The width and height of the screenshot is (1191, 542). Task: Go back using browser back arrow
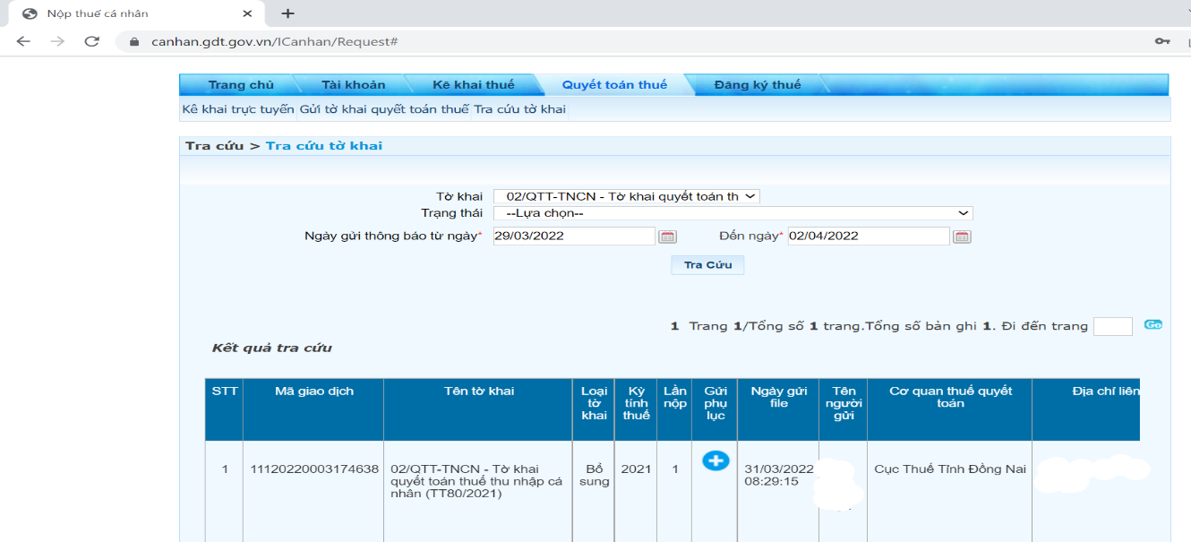pos(23,41)
